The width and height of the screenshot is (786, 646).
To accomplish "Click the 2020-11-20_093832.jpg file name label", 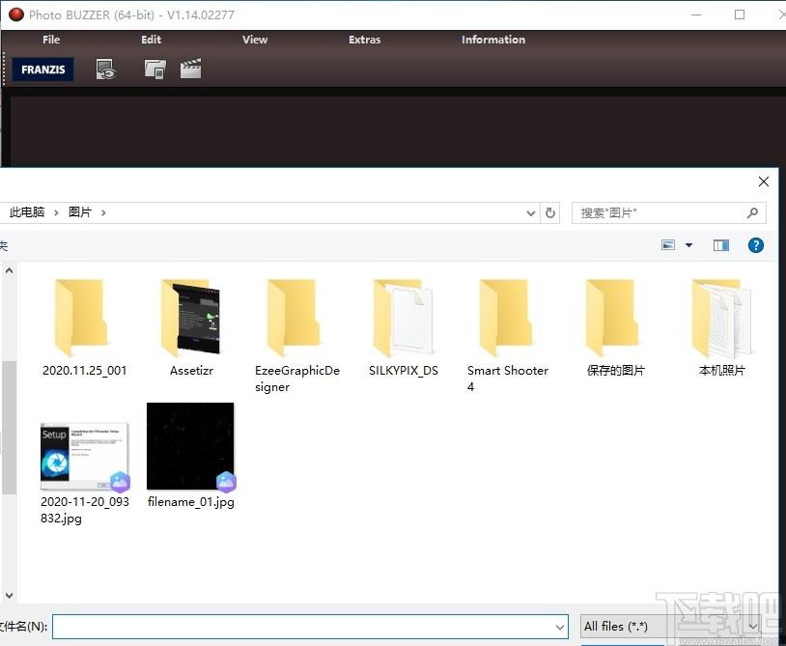I will tap(85, 510).
